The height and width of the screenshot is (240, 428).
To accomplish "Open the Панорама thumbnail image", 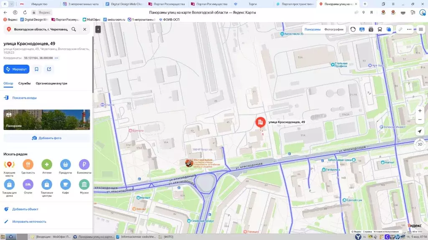I will pyautogui.click(x=47, y=120).
